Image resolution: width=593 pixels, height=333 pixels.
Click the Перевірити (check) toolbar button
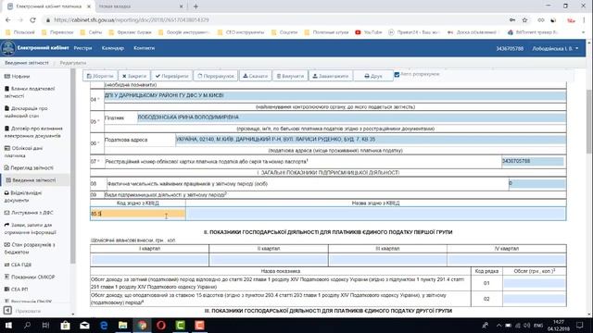[171, 76]
